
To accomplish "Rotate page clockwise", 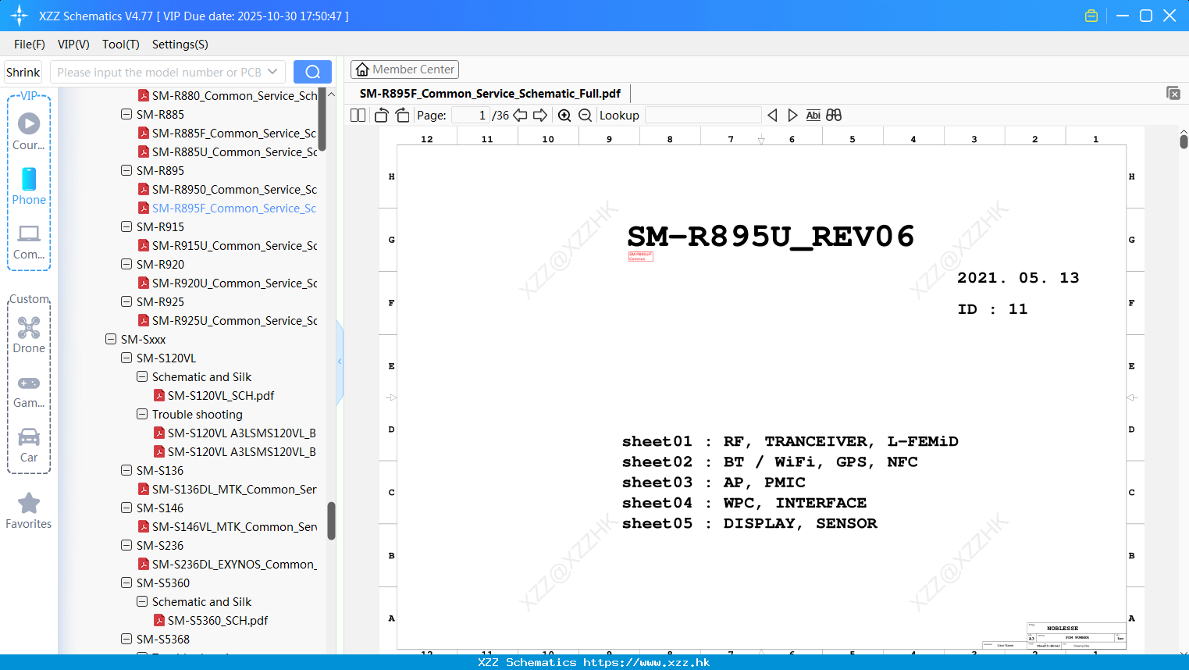I will click(x=402, y=115).
